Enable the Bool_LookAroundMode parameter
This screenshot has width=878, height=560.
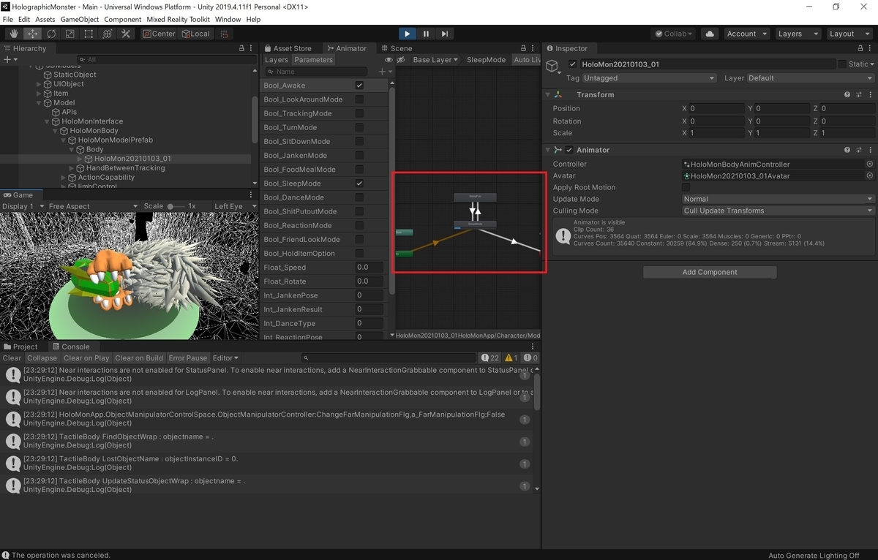click(x=359, y=99)
